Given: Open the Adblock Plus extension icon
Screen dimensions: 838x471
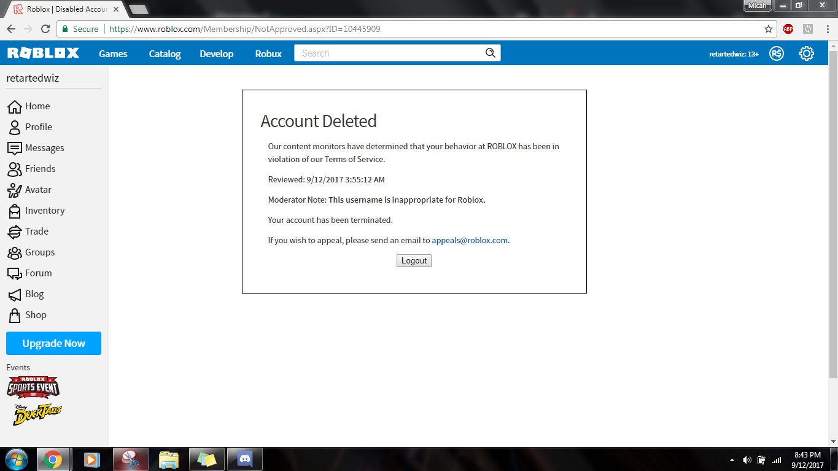Looking at the screenshot, I should point(788,29).
